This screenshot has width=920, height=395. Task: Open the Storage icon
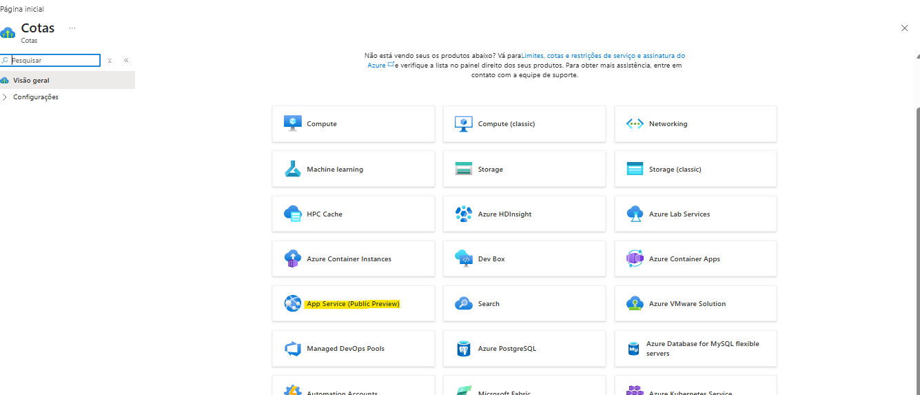point(464,169)
